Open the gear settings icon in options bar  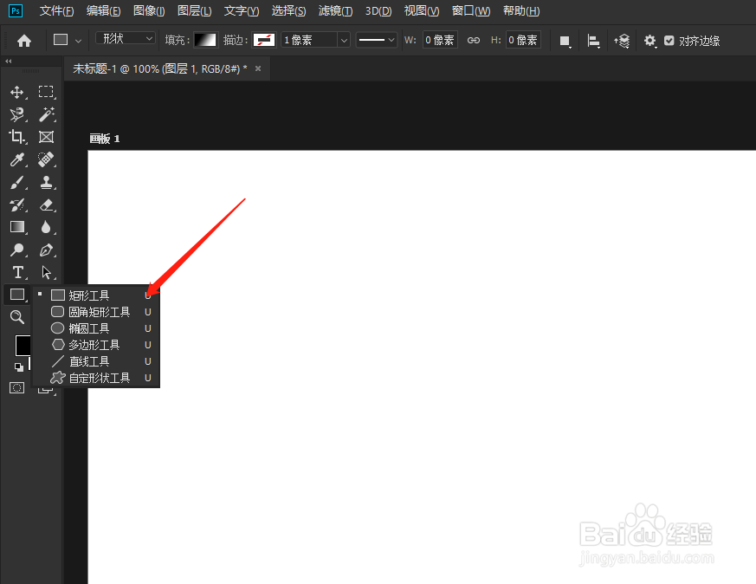[x=650, y=41]
